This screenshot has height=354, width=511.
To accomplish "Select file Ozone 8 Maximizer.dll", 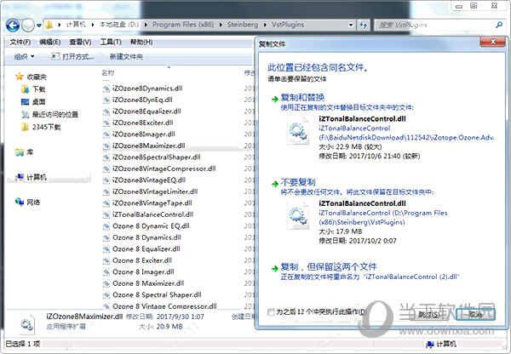I will 148,283.
